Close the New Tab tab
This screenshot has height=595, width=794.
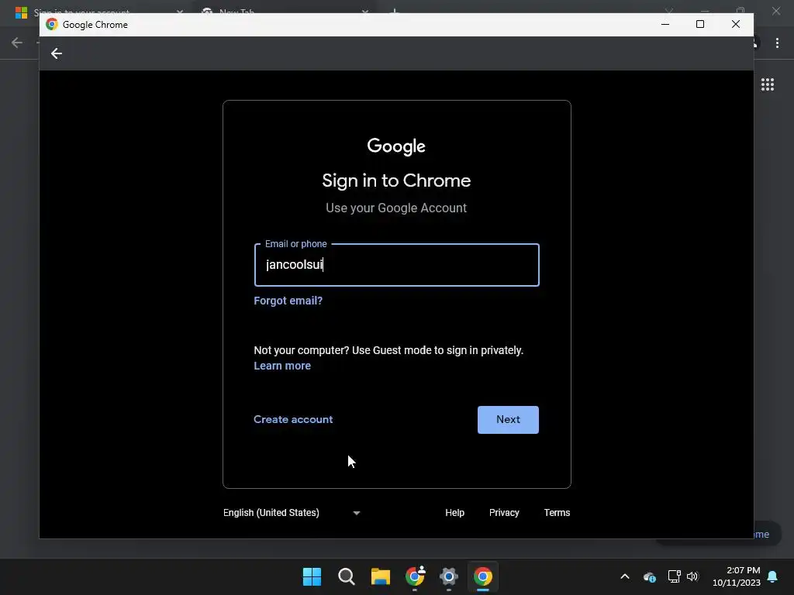pyautogui.click(x=365, y=11)
